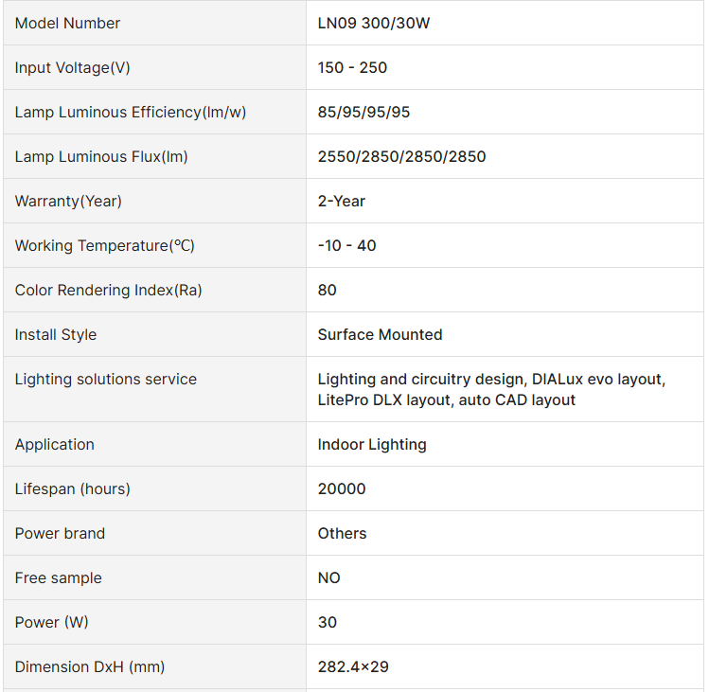Click the Working Temperature label
Viewport: 709px width, 692px height.
(104, 245)
